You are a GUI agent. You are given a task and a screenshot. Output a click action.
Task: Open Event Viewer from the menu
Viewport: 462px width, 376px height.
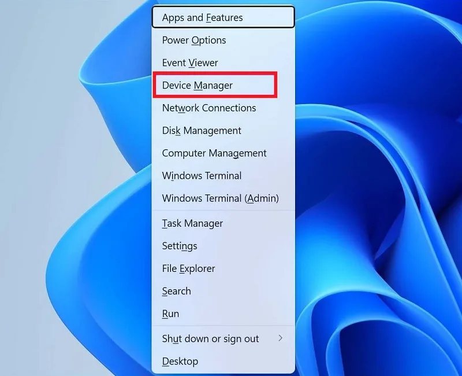click(223, 62)
